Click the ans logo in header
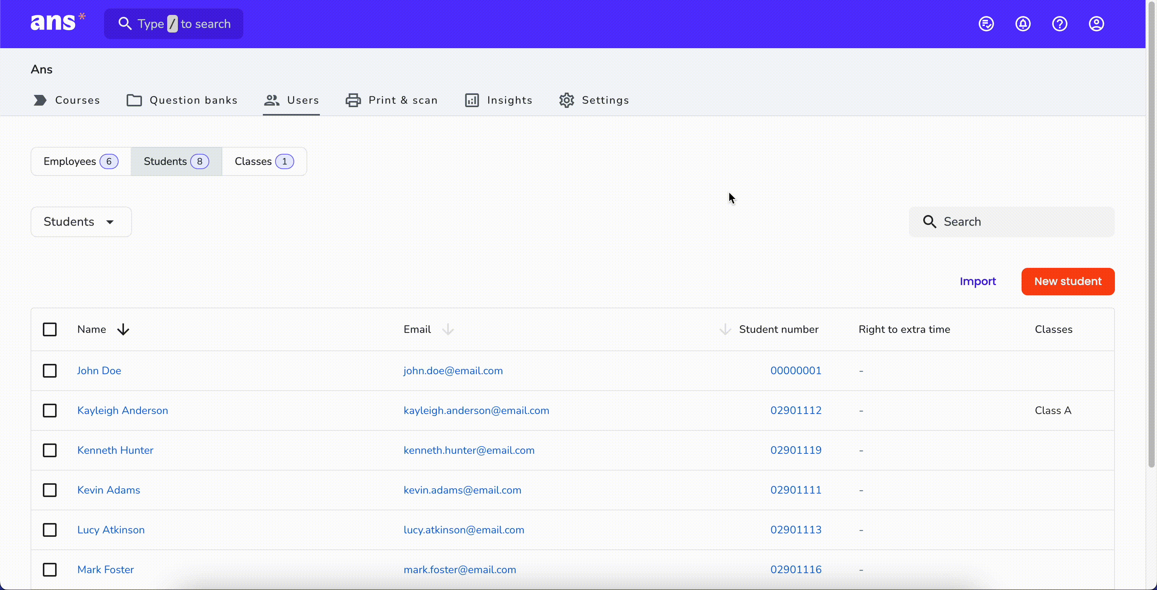The height and width of the screenshot is (590, 1157). (57, 23)
